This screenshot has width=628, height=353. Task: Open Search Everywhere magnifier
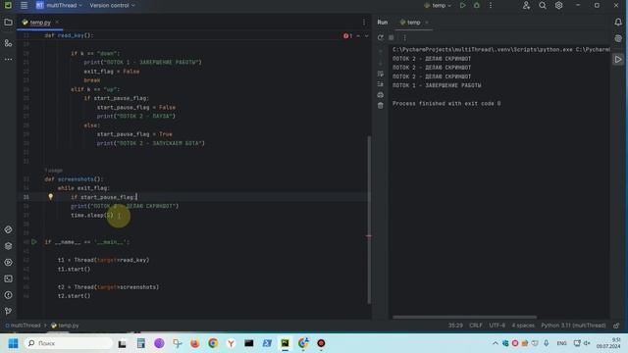pyautogui.click(x=543, y=5)
